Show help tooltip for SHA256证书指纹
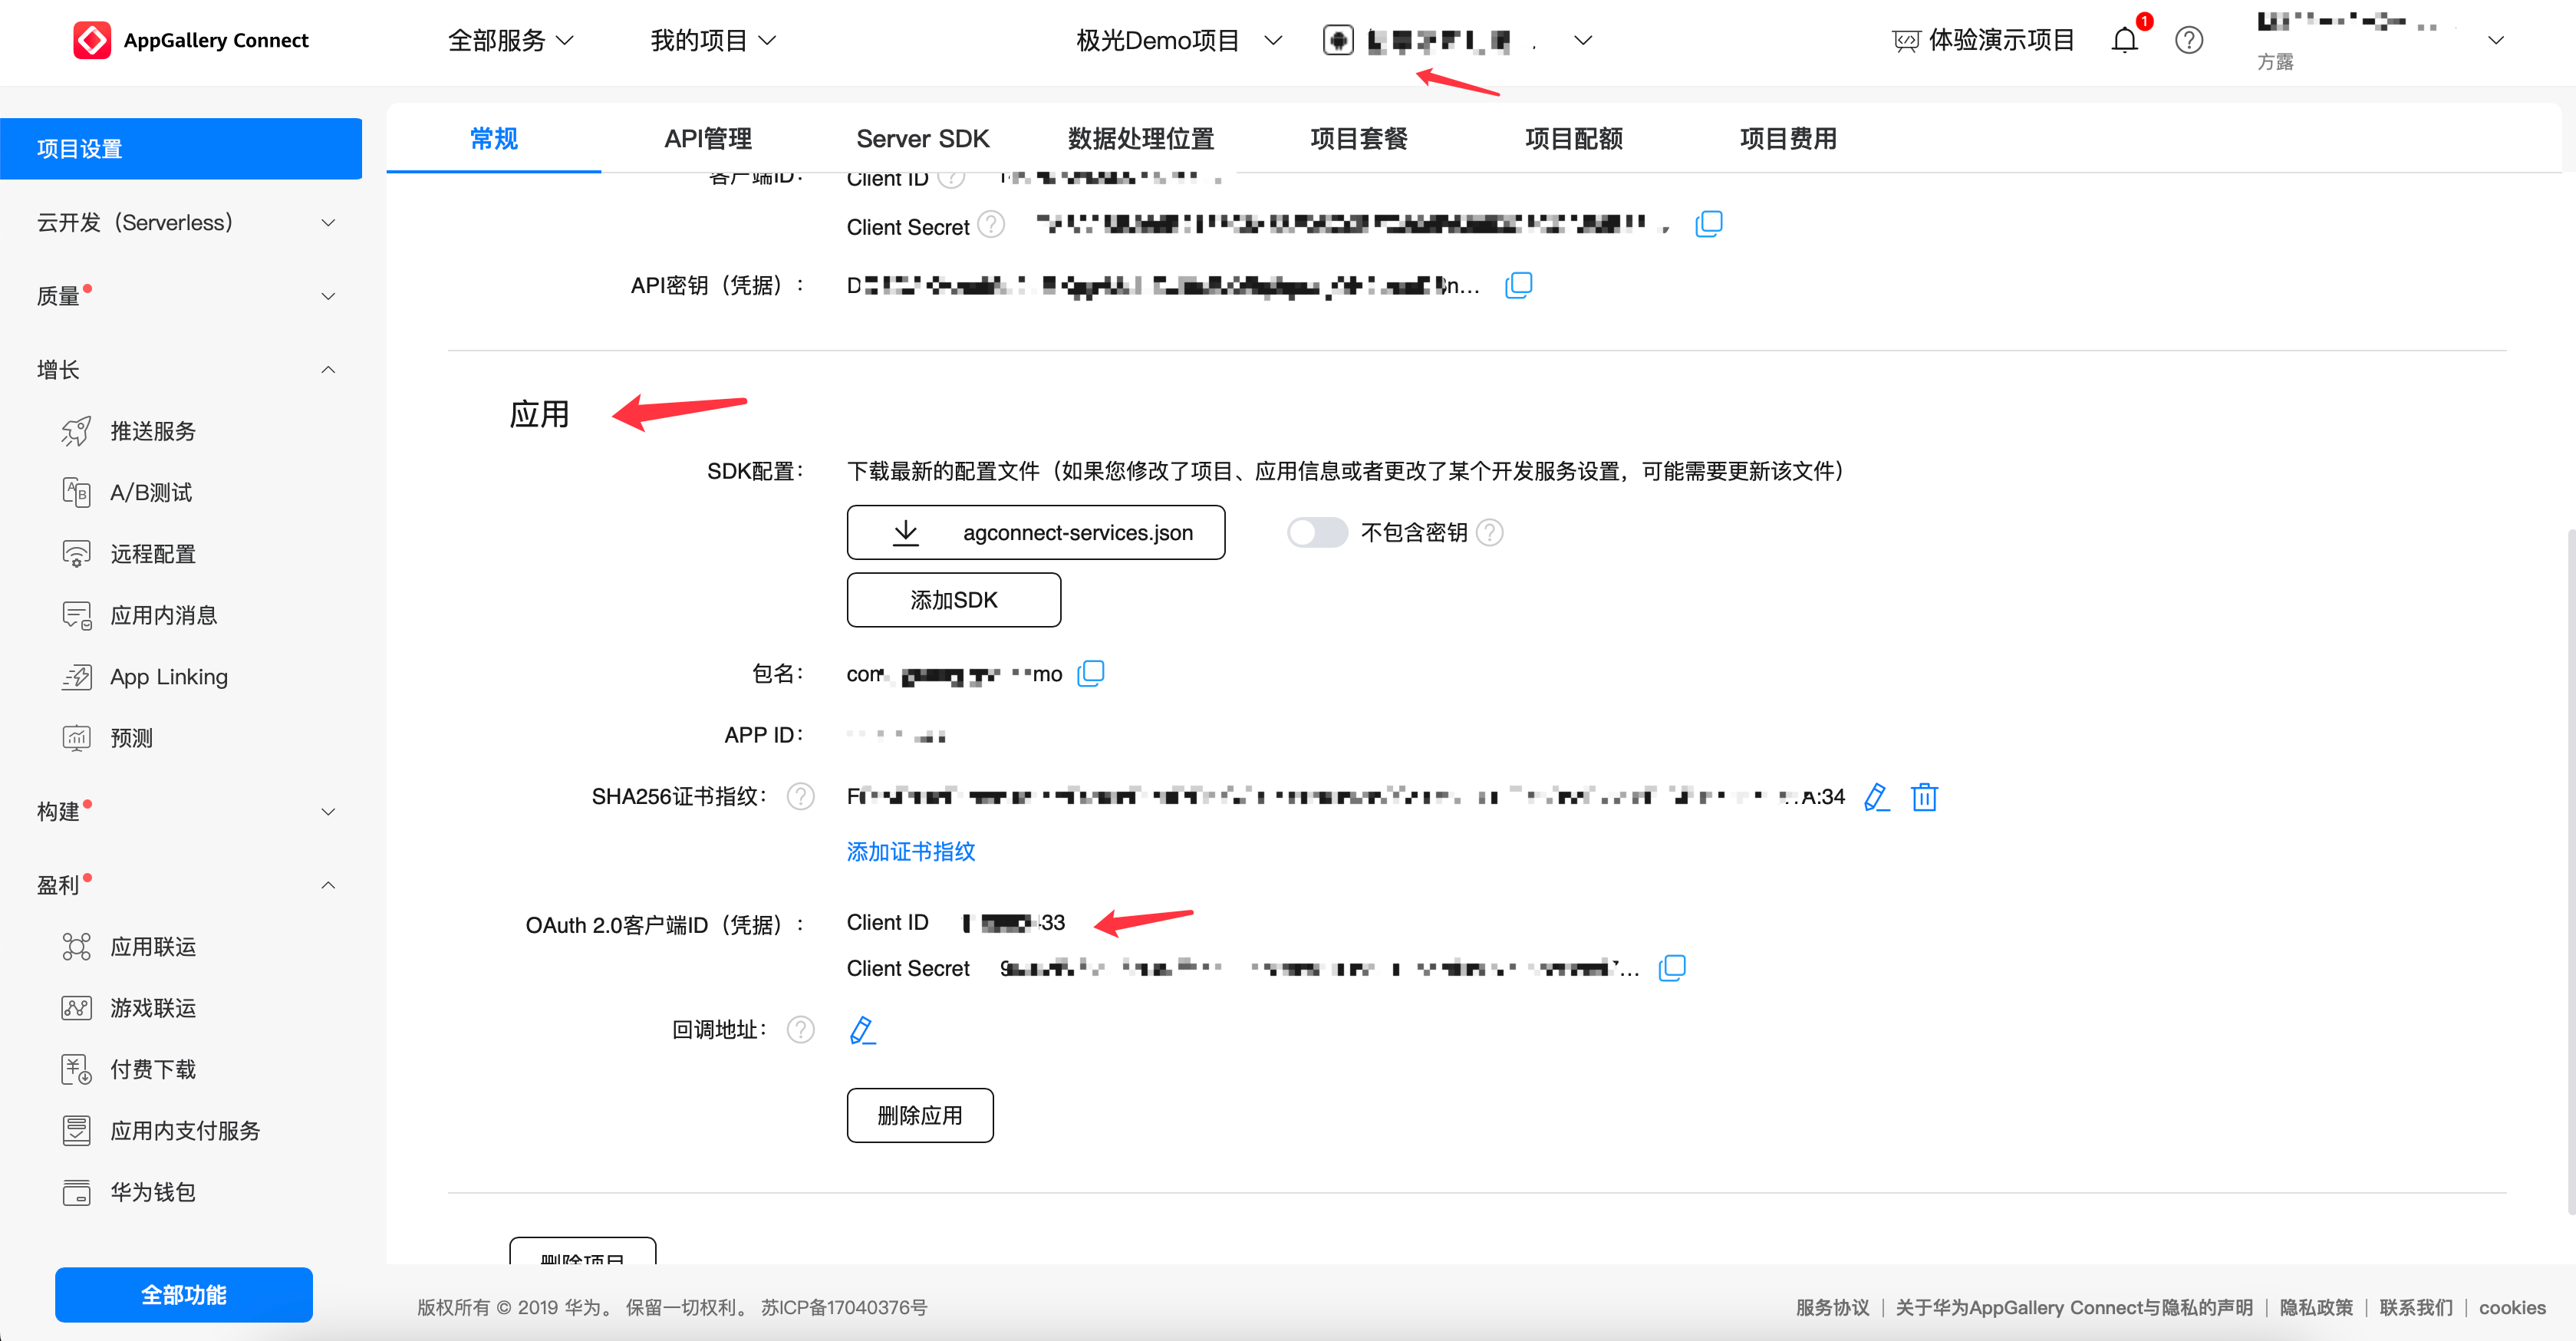This screenshot has width=2576, height=1341. [800, 796]
